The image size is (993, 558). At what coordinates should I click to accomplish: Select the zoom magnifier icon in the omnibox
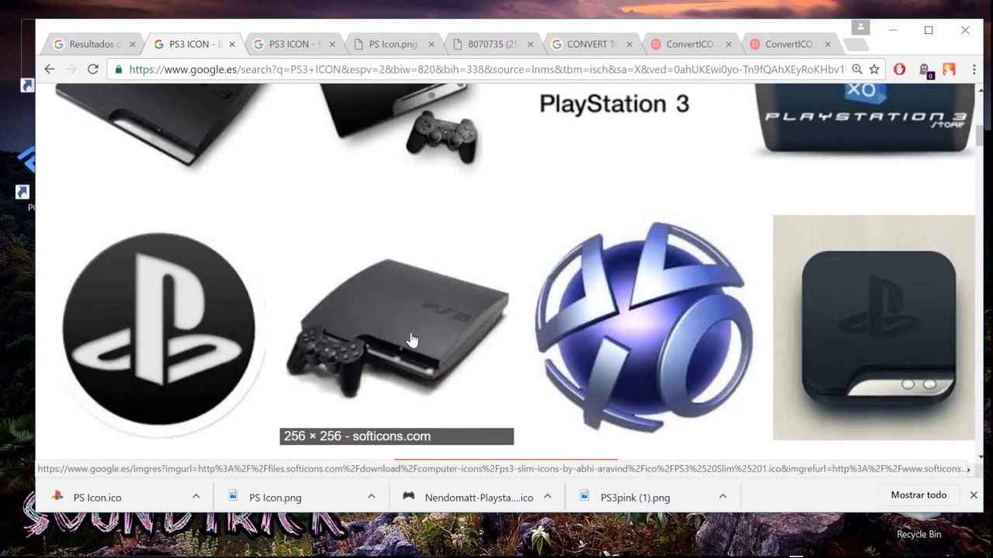coord(856,70)
